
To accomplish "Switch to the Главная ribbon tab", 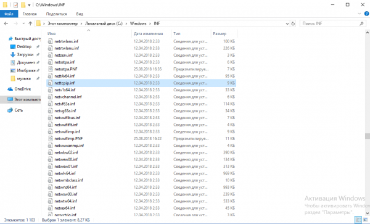I will point(30,14).
